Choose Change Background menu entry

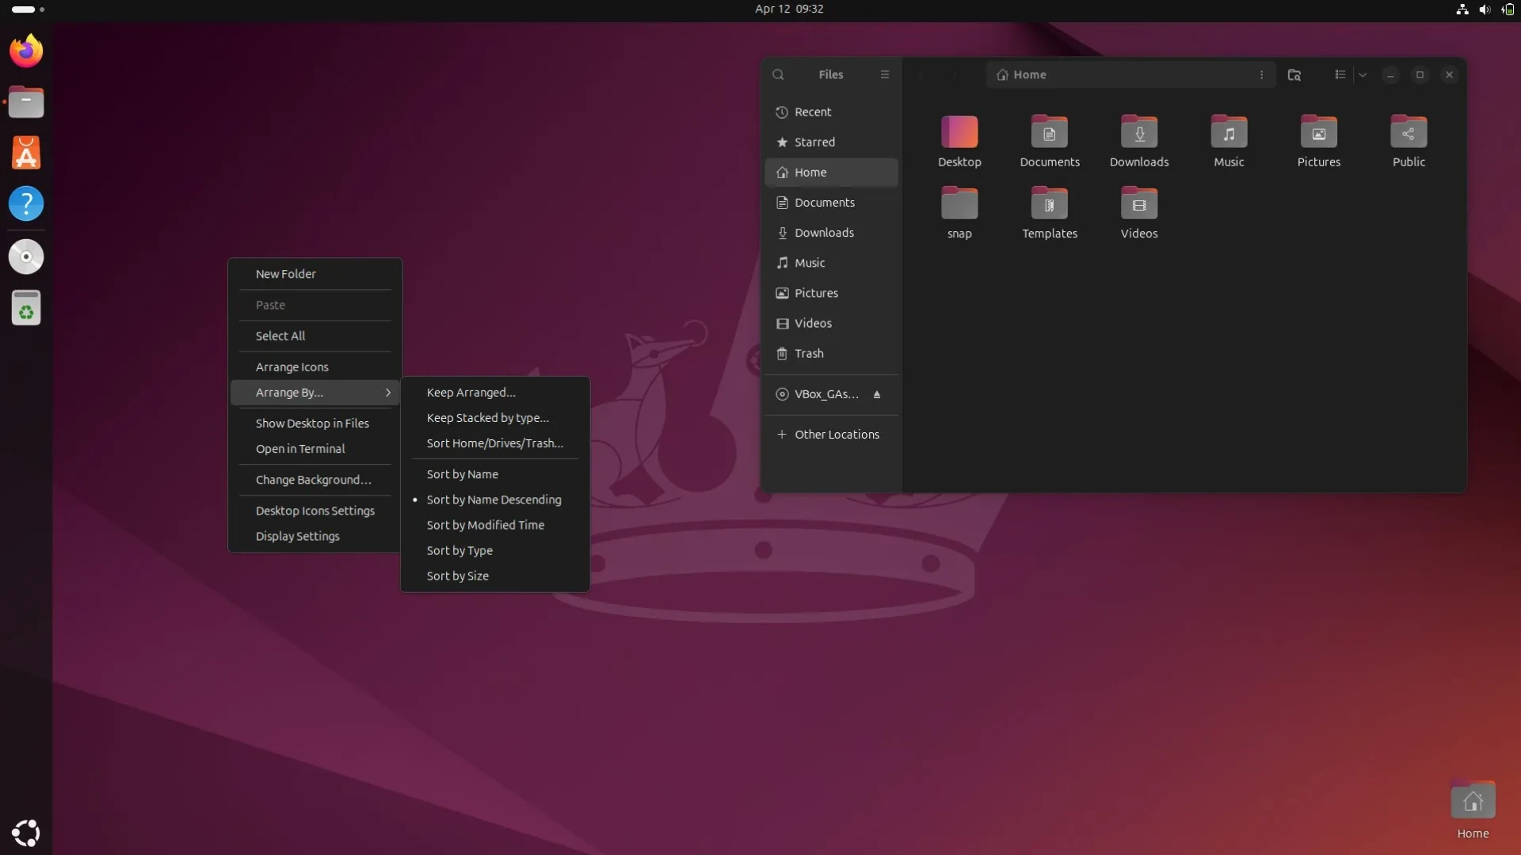pos(313,480)
